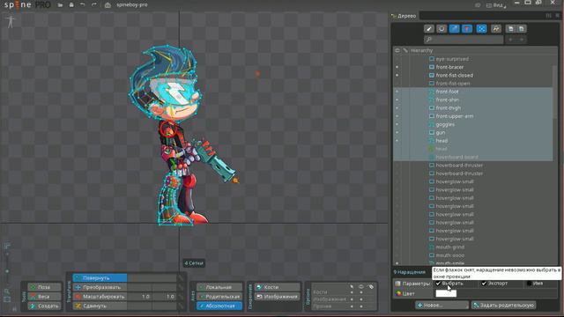Click Кости compensation button

pyautogui.click(x=278, y=287)
